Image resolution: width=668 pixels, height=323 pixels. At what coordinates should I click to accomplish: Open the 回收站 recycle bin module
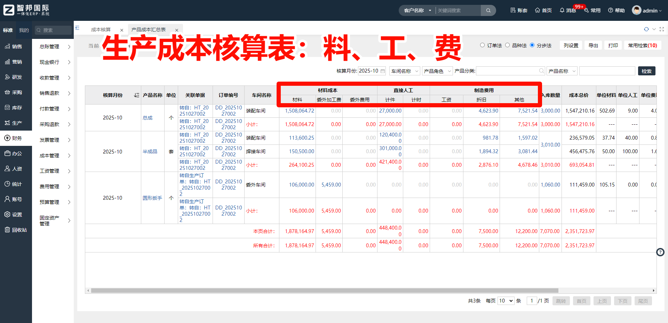[x=16, y=230]
